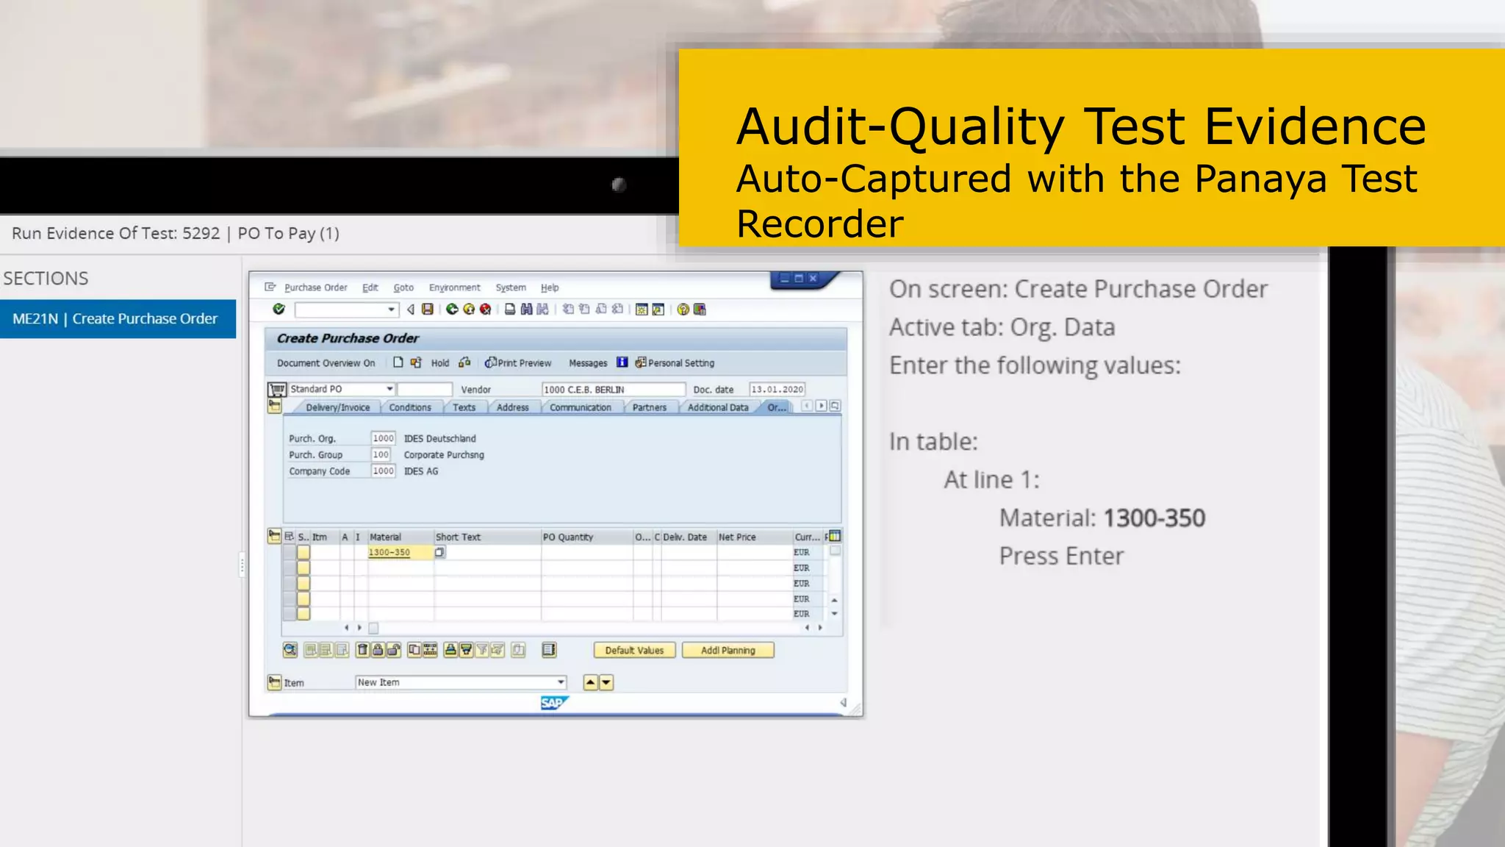The image size is (1505, 847).
Task: Click the green Back arrow icon
Action: point(452,310)
